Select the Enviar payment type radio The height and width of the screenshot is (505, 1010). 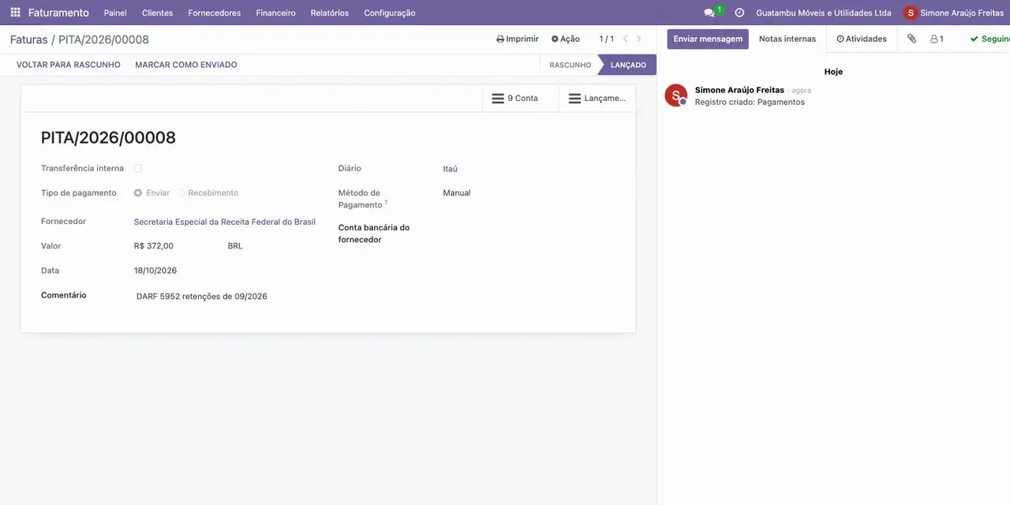(x=138, y=193)
